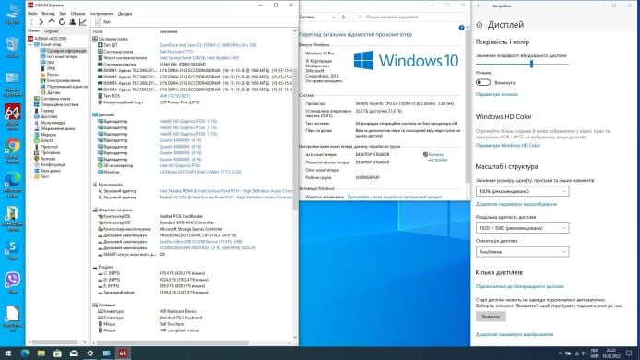
Task: Open the display resolution 1920 × 1080 dropdown
Action: 523,228
